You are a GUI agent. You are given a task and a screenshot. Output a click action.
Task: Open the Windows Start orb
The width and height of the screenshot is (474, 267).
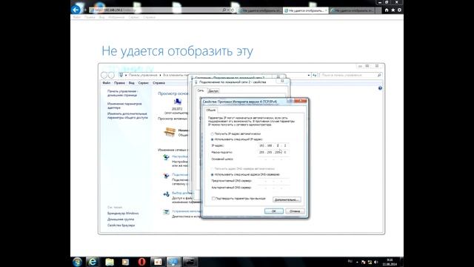tap(77, 262)
